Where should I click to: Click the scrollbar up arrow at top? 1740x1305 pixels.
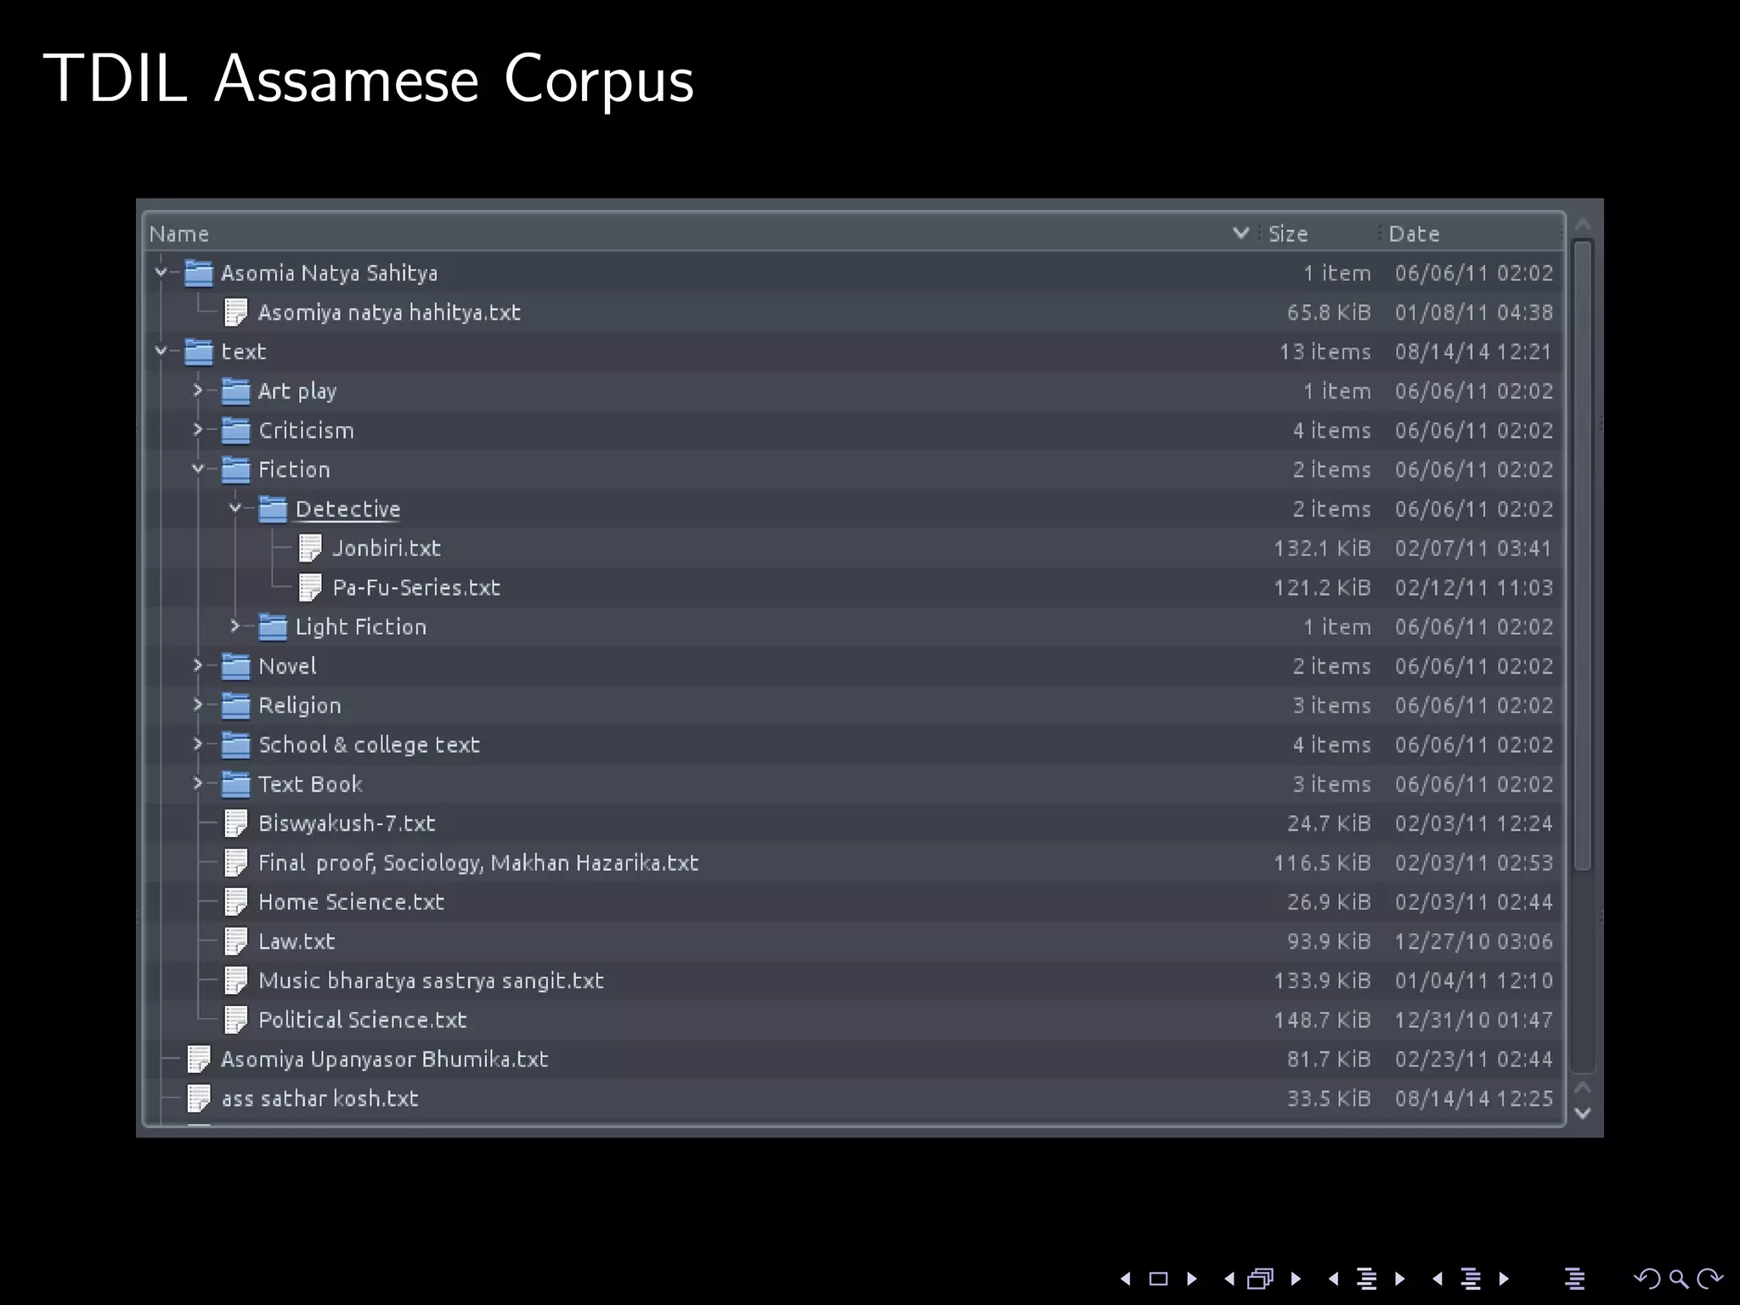click(1582, 224)
